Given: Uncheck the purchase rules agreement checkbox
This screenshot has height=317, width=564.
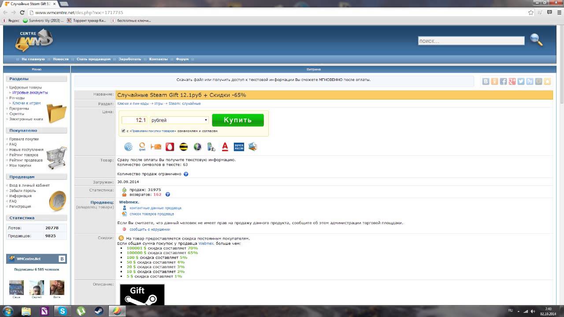Looking at the screenshot, I should tap(123, 131).
